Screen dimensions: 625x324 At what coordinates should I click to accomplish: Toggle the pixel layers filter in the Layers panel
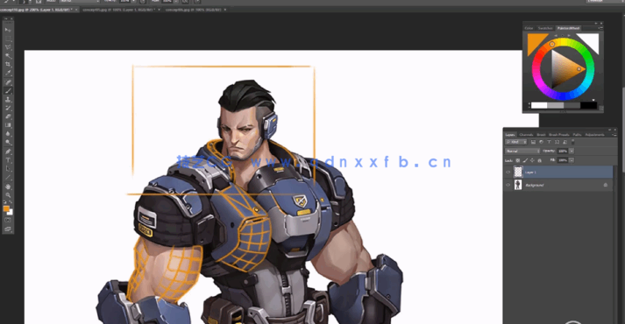(533, 142)
